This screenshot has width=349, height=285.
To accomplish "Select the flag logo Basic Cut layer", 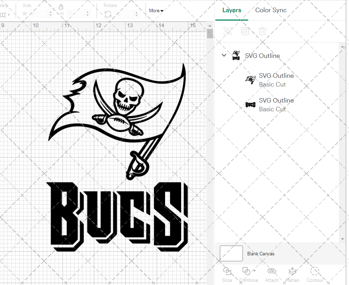I will pos(276,80).
